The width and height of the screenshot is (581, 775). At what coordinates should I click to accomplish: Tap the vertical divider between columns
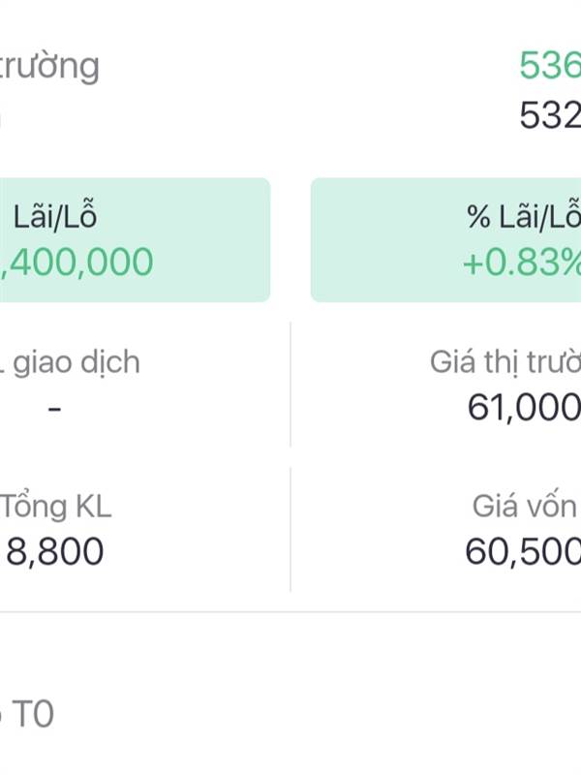coord(290,457)
